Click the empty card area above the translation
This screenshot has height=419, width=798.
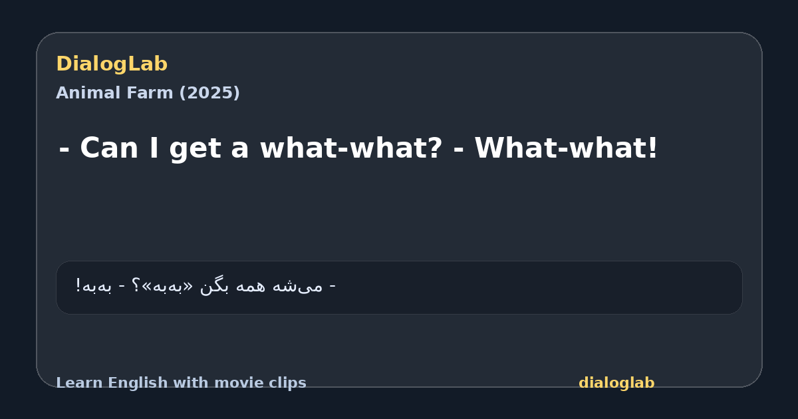tap(399, 213)
